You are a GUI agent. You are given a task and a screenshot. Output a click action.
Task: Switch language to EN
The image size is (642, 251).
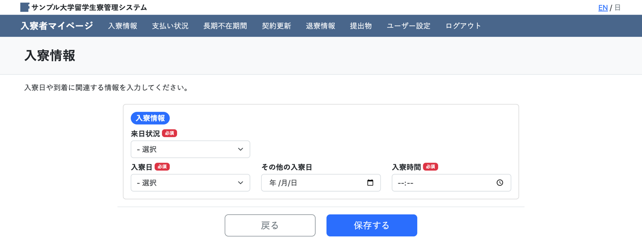(603, 8)
